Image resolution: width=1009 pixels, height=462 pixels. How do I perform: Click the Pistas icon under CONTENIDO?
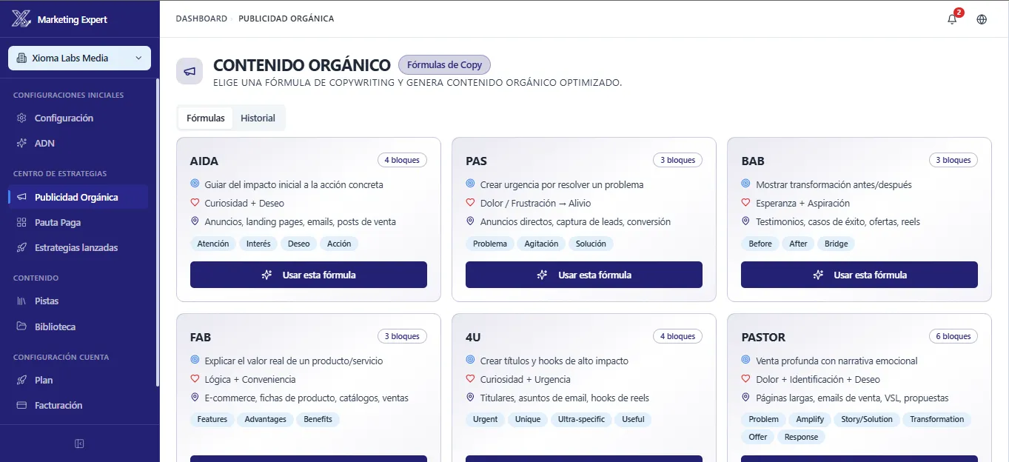click(x=24, y=301)
